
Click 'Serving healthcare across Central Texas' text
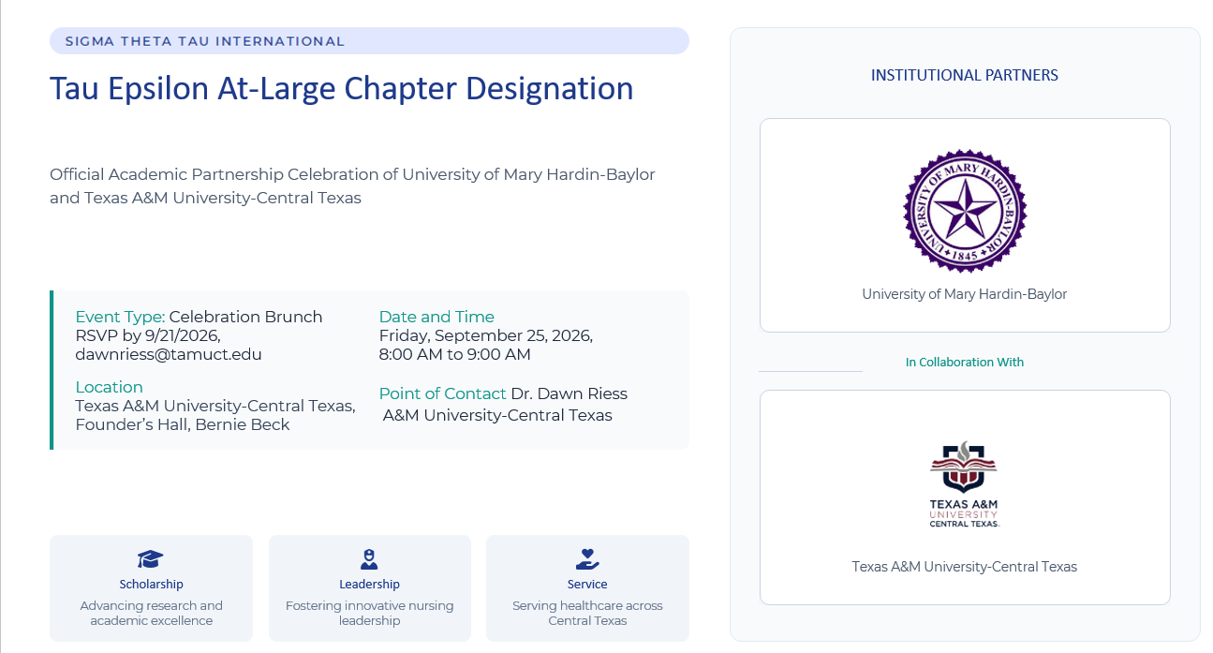587,613
